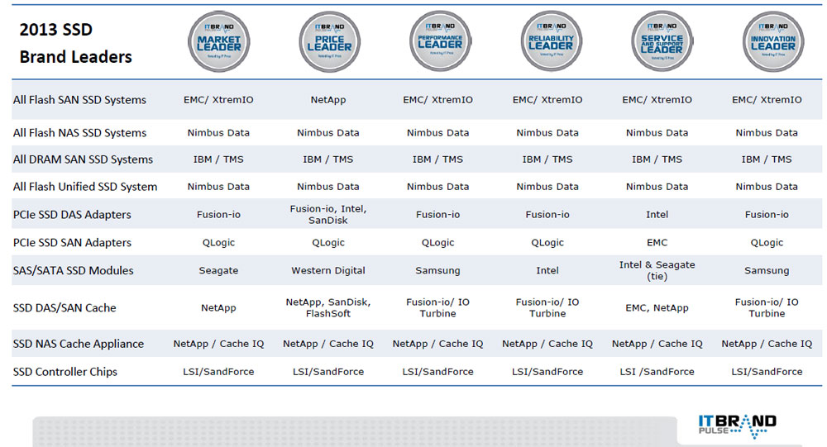Click the Reliability Leader badge
Viewport: 827px width, 447px height.
[549, 41]
